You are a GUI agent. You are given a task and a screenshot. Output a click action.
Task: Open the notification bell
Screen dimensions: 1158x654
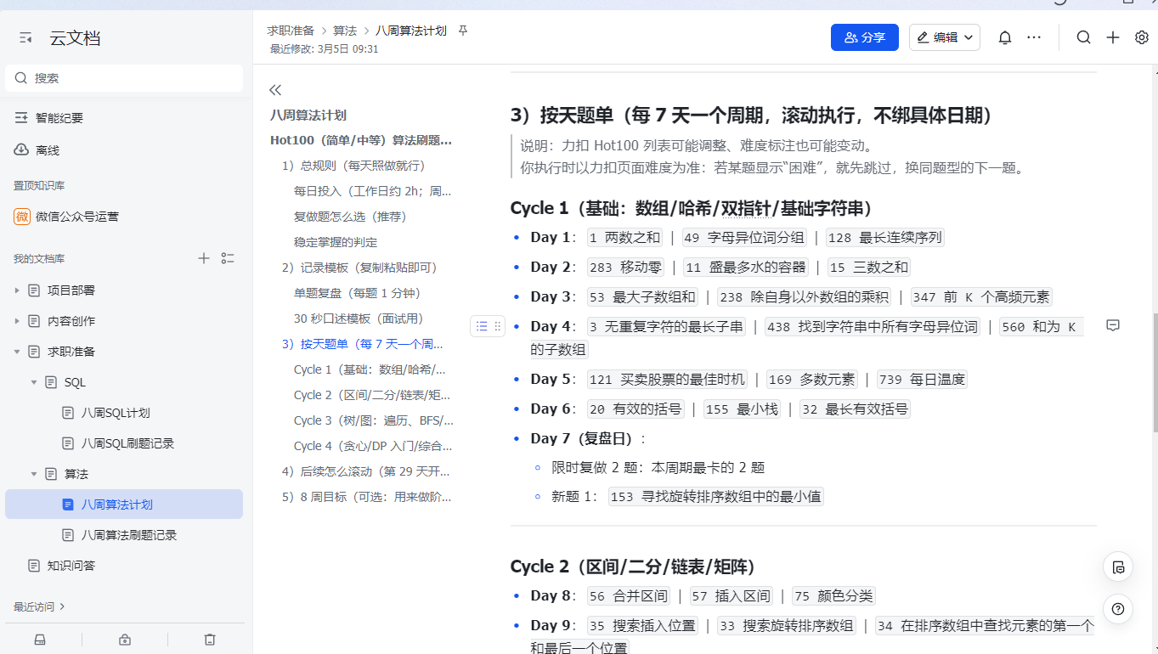click(x=1004, y=37)
